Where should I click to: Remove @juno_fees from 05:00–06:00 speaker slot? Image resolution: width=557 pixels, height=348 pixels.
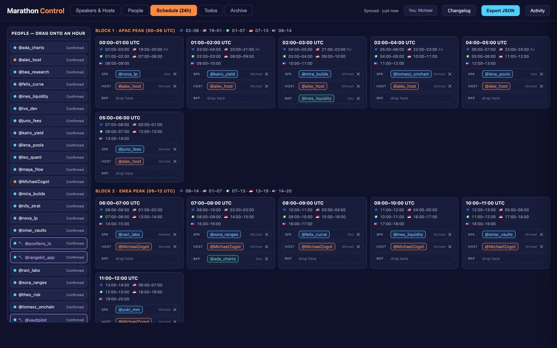175,149
